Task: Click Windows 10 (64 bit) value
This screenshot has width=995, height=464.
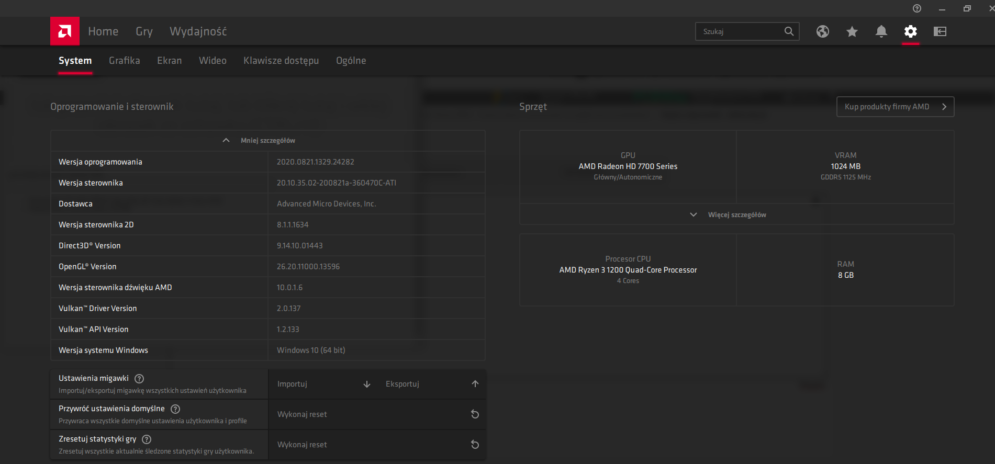Action: 311,350
